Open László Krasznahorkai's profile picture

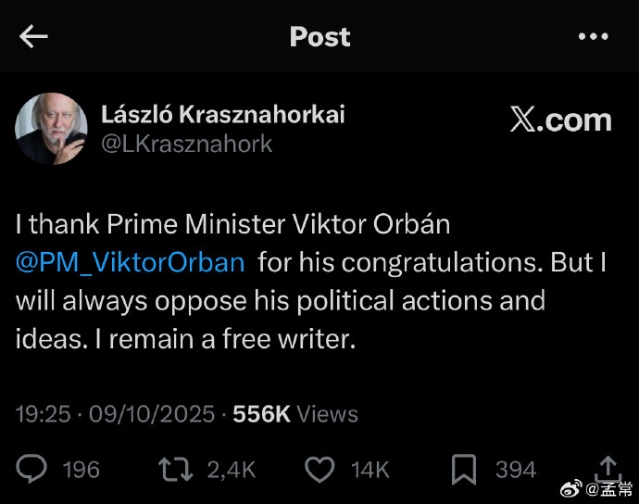51,129
